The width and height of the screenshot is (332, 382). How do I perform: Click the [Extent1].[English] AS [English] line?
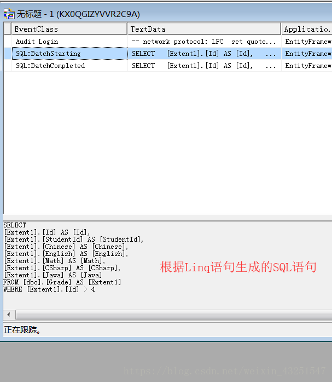pyautogui.click(x=66, y=254)
